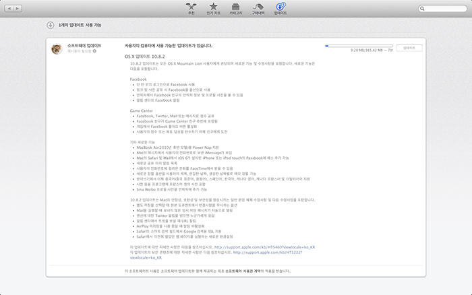Click the restart-required icon beside 재시동이 필요함
The image size is (472, 295).
tap(94, 51)
